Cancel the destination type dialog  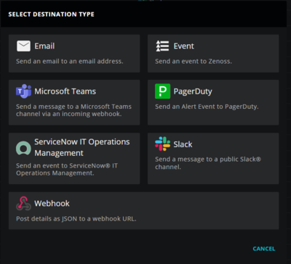coord(264,249)
